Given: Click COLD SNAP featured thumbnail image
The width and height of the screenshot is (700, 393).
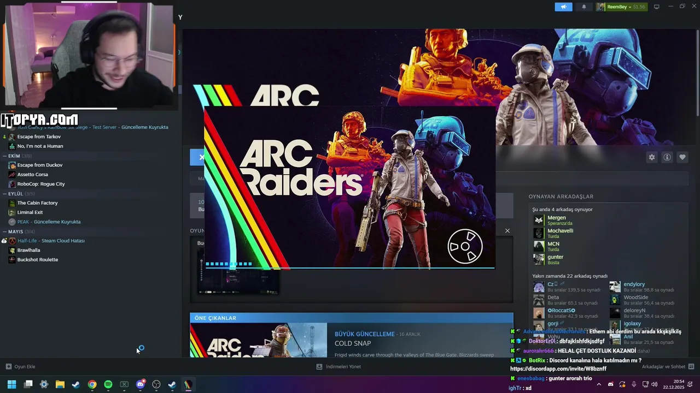Looking at the screenshot, I should coord(259,340).
